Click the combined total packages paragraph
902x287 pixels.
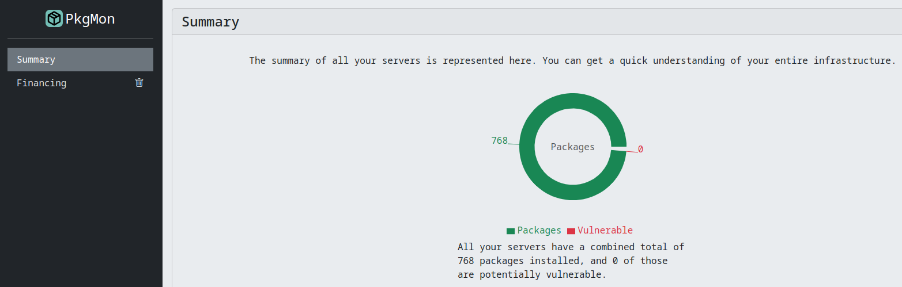point(571,261)
